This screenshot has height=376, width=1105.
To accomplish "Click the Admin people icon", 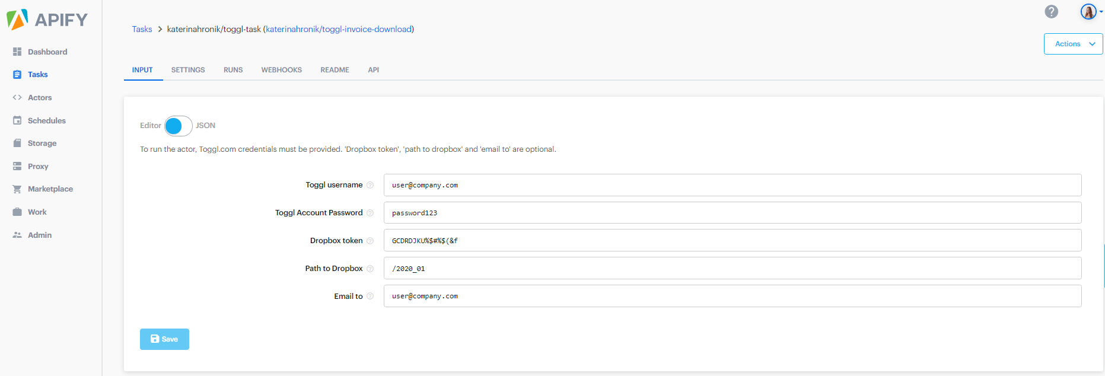I will (x=17, y=235).
